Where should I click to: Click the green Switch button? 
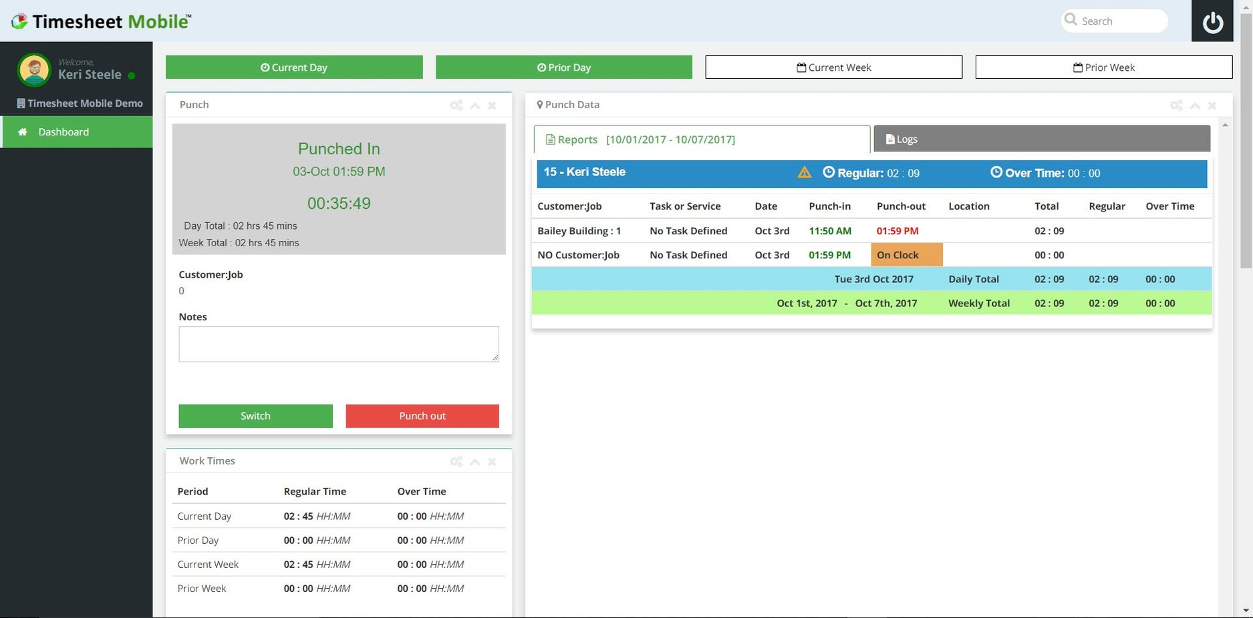click(255, 416)
